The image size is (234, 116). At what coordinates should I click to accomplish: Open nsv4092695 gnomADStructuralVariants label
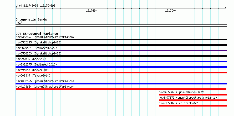click(45, 81)
